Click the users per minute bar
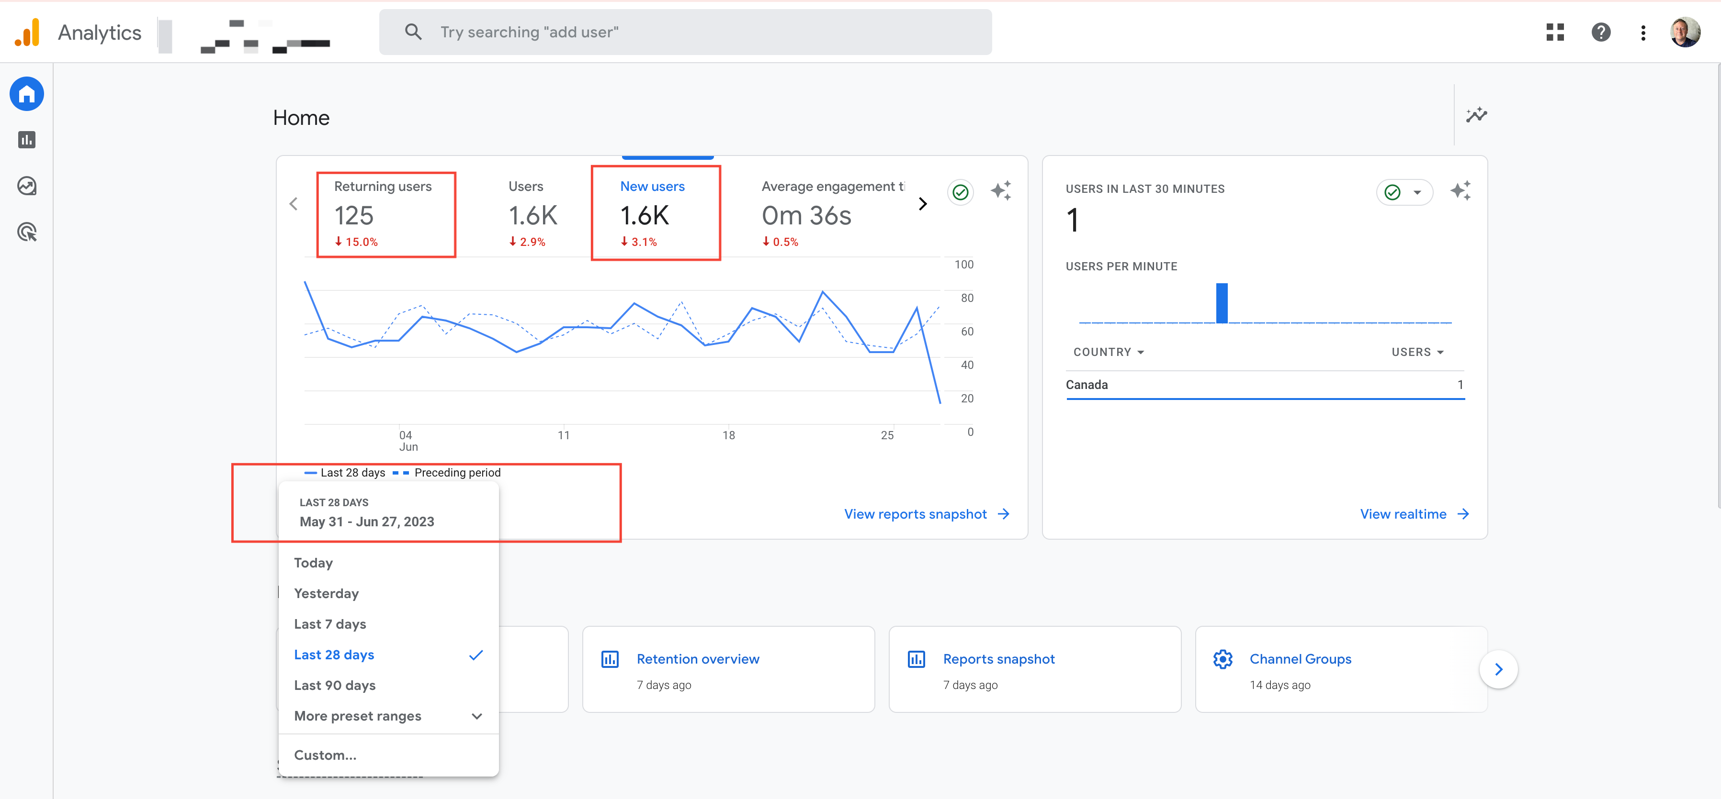Viewport: 1721px width, 799px height. [x=1221, y=303]
